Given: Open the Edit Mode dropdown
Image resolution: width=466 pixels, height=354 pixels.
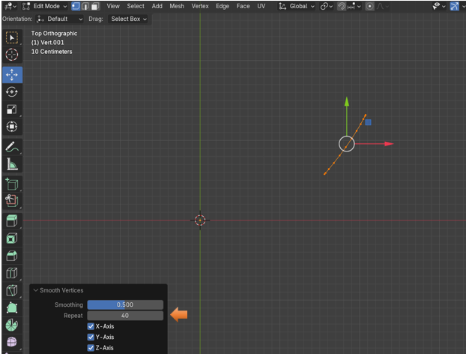Looking at the screenshot, I should pyautogui.click(x=46, y=6).
